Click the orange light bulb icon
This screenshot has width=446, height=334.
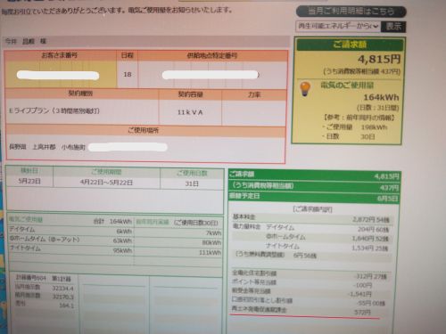[x=305, y=89]
